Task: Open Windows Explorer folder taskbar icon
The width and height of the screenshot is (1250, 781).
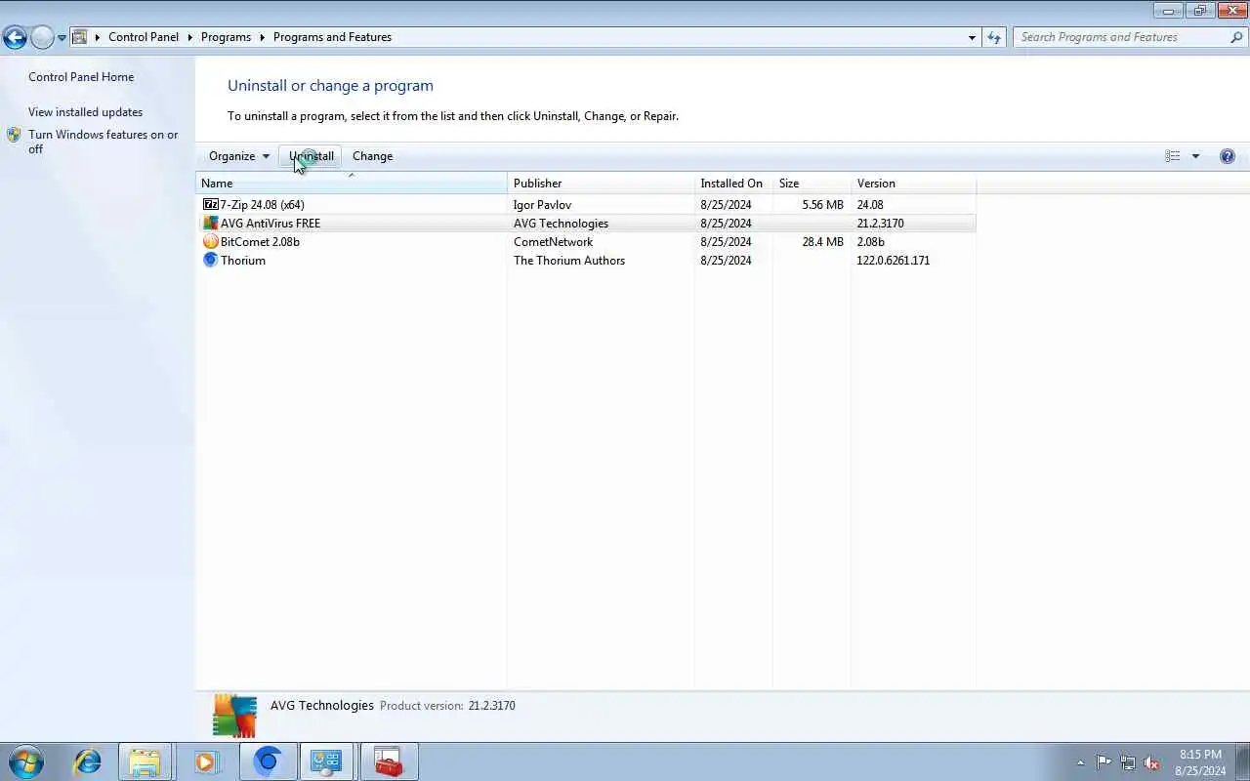Action: pyautogui.click(x=145, y=761)
